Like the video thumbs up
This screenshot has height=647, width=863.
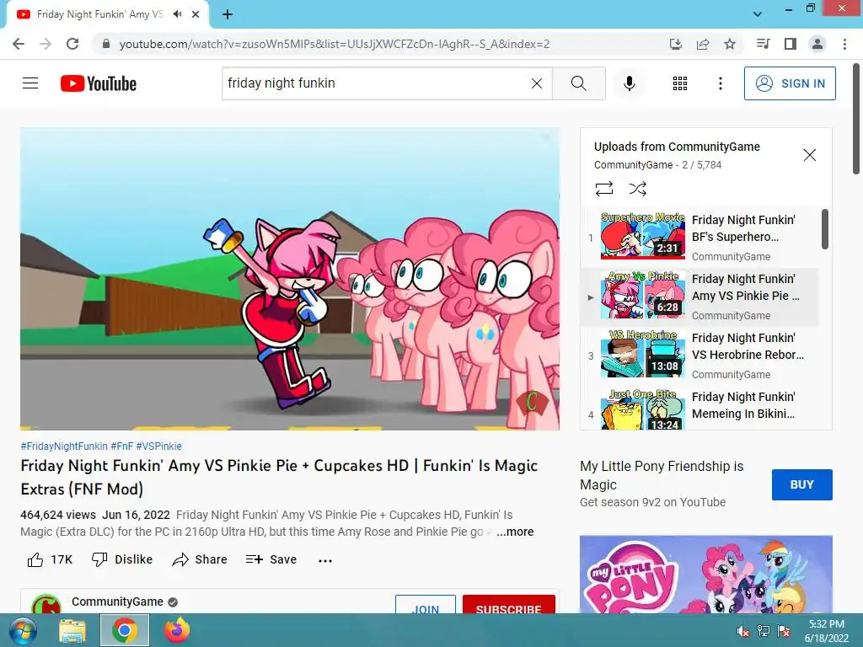50,559
